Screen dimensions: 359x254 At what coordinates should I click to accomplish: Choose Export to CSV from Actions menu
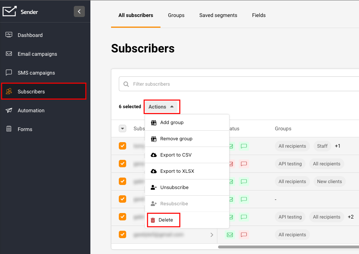(x=176, y=155)
